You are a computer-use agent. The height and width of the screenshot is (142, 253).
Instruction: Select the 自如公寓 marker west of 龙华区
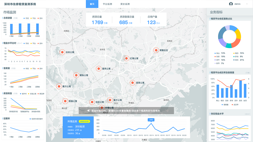click(x=62, y=52)
